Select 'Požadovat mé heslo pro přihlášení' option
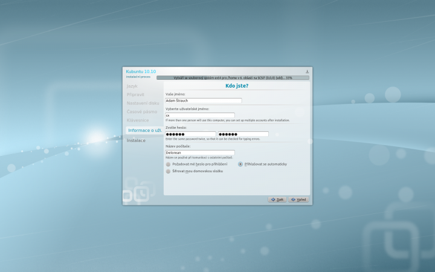Screen dimensions: 435x272 tap(197, 164)
